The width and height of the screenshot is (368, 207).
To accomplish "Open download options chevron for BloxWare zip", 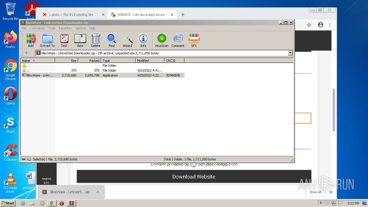I will 98,192.
